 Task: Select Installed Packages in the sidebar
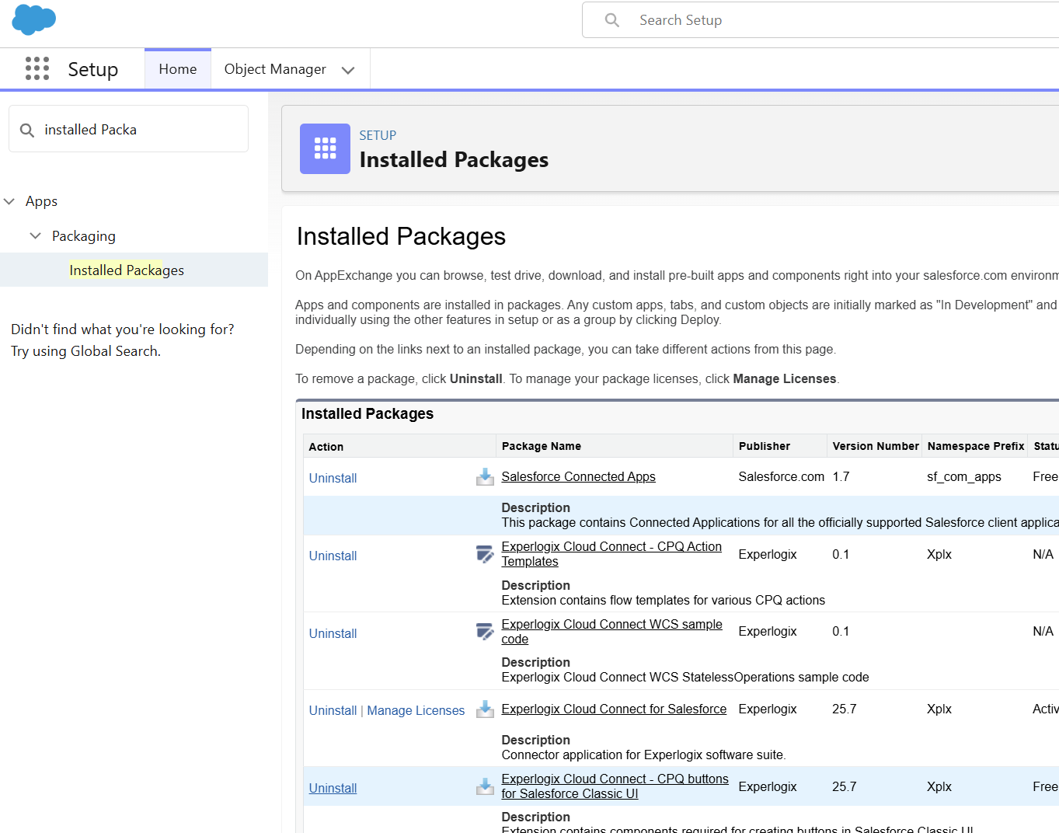(x=127, y=270)
